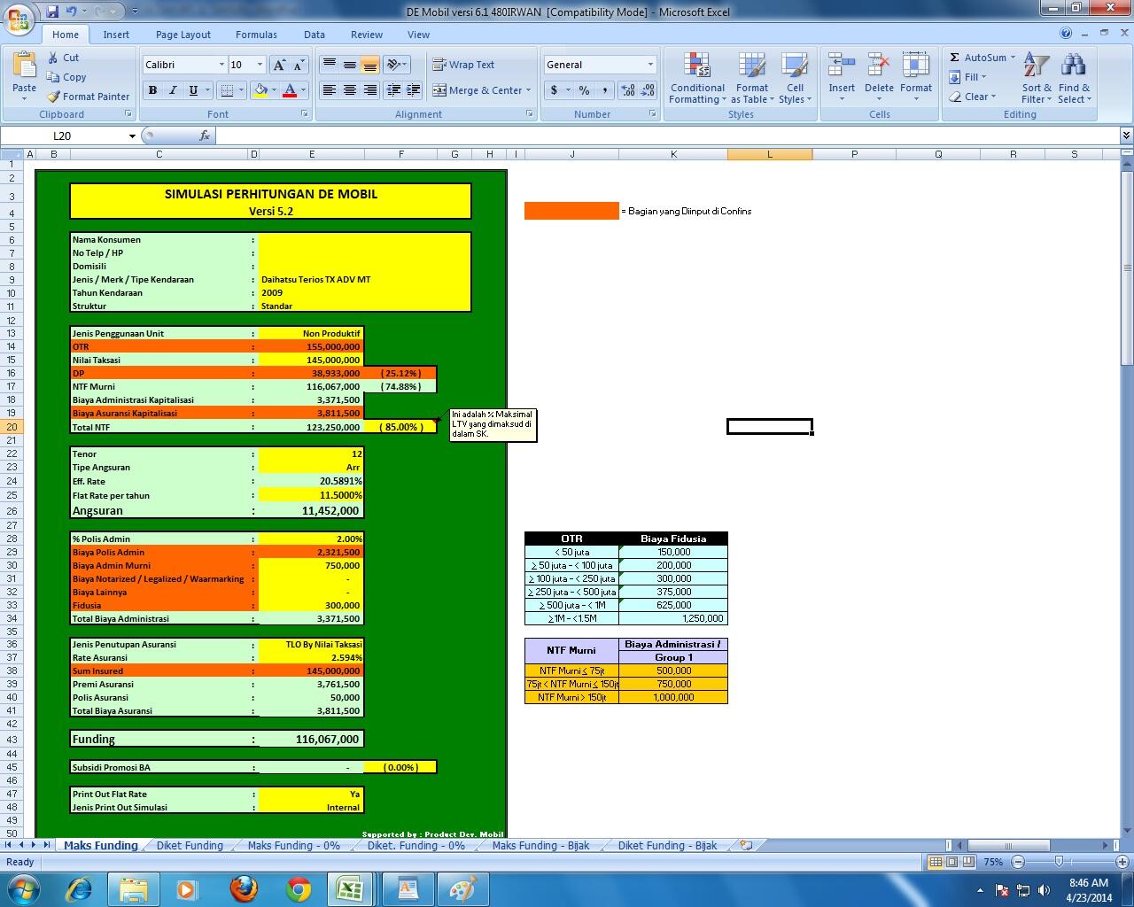Open Font Color dropdown arrow
1134x907 pixels.
[303, 90]
